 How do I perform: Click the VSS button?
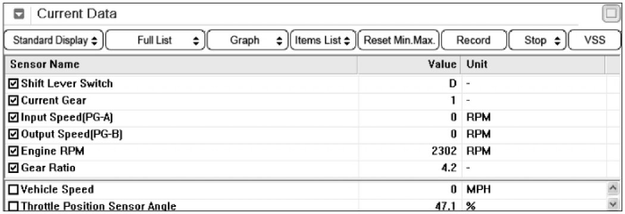click(x=594, y=40)
